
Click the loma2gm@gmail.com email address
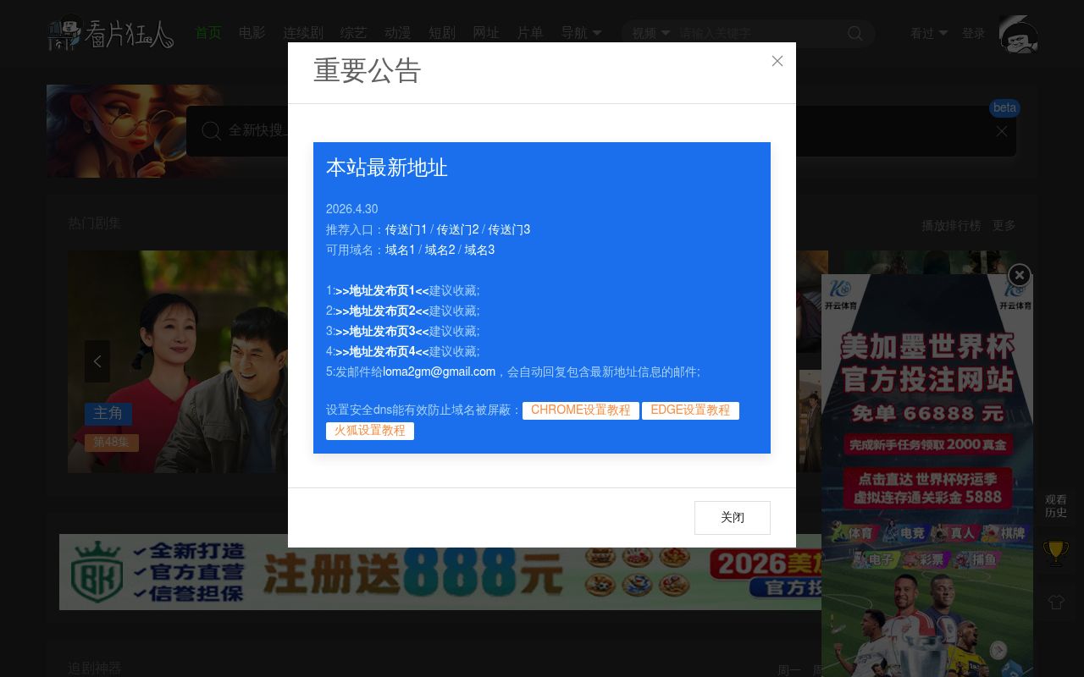point(439,372)
